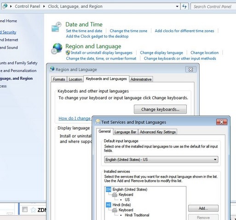Click Install or uninstall display languages link

click(x=102, y=53)
